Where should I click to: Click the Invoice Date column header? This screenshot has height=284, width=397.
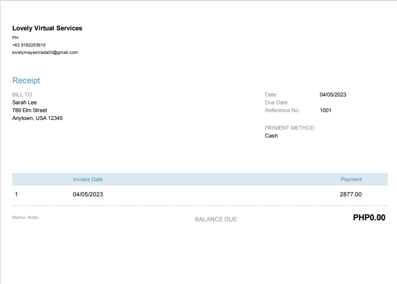(88, 179)
